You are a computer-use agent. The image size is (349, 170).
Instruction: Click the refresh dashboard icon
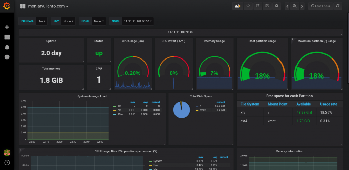tap(338, 6)
